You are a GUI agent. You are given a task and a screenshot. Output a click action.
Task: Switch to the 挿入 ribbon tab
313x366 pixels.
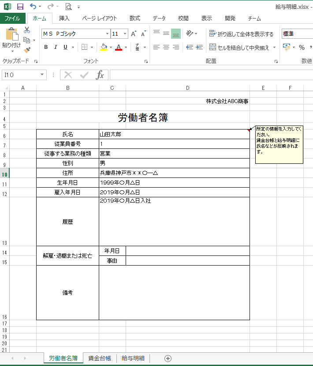(64, 18)
